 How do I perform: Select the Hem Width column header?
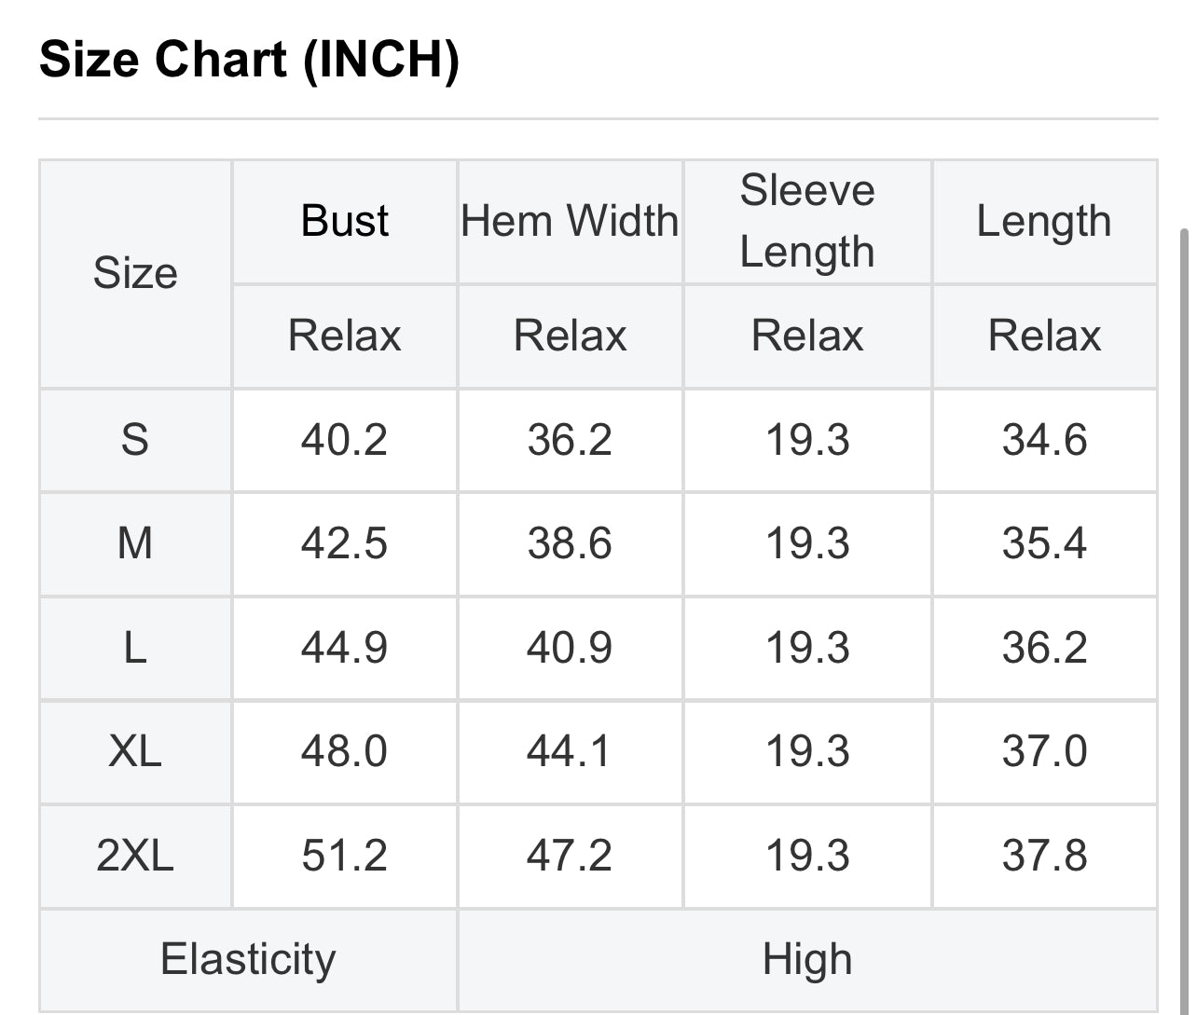[570, 222]
